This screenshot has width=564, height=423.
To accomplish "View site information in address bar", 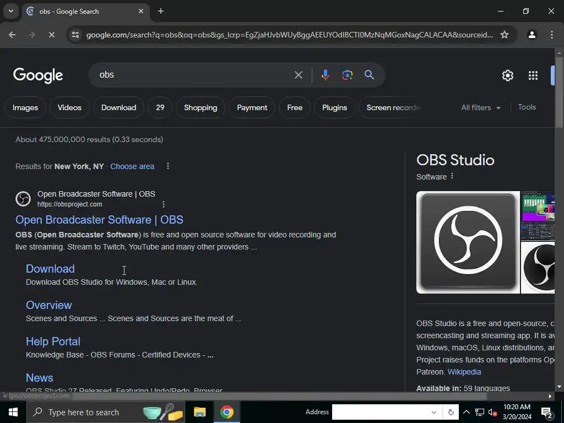I will pos(75,35).
